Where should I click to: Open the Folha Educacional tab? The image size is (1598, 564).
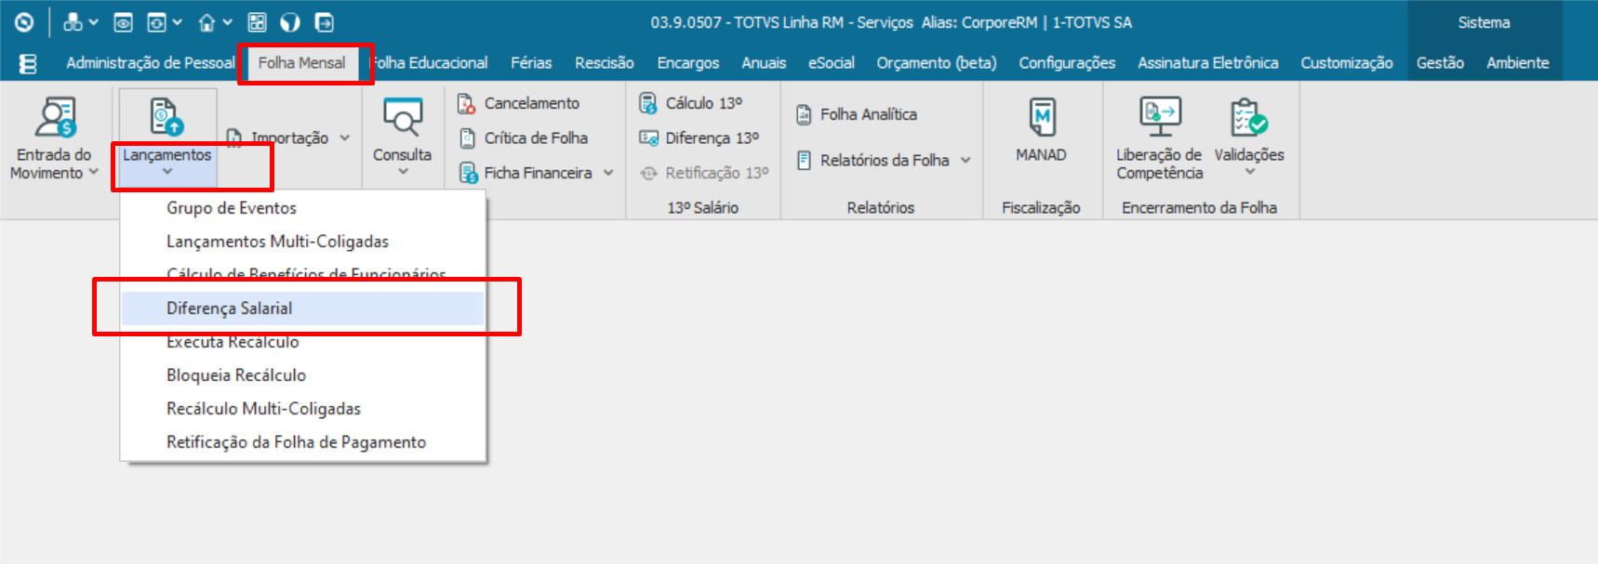[429, 63]
